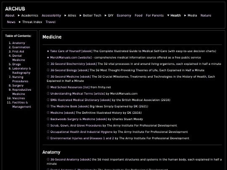Jump to Vaccines in table of contents

pyautogui.click(x=18, y=98)
